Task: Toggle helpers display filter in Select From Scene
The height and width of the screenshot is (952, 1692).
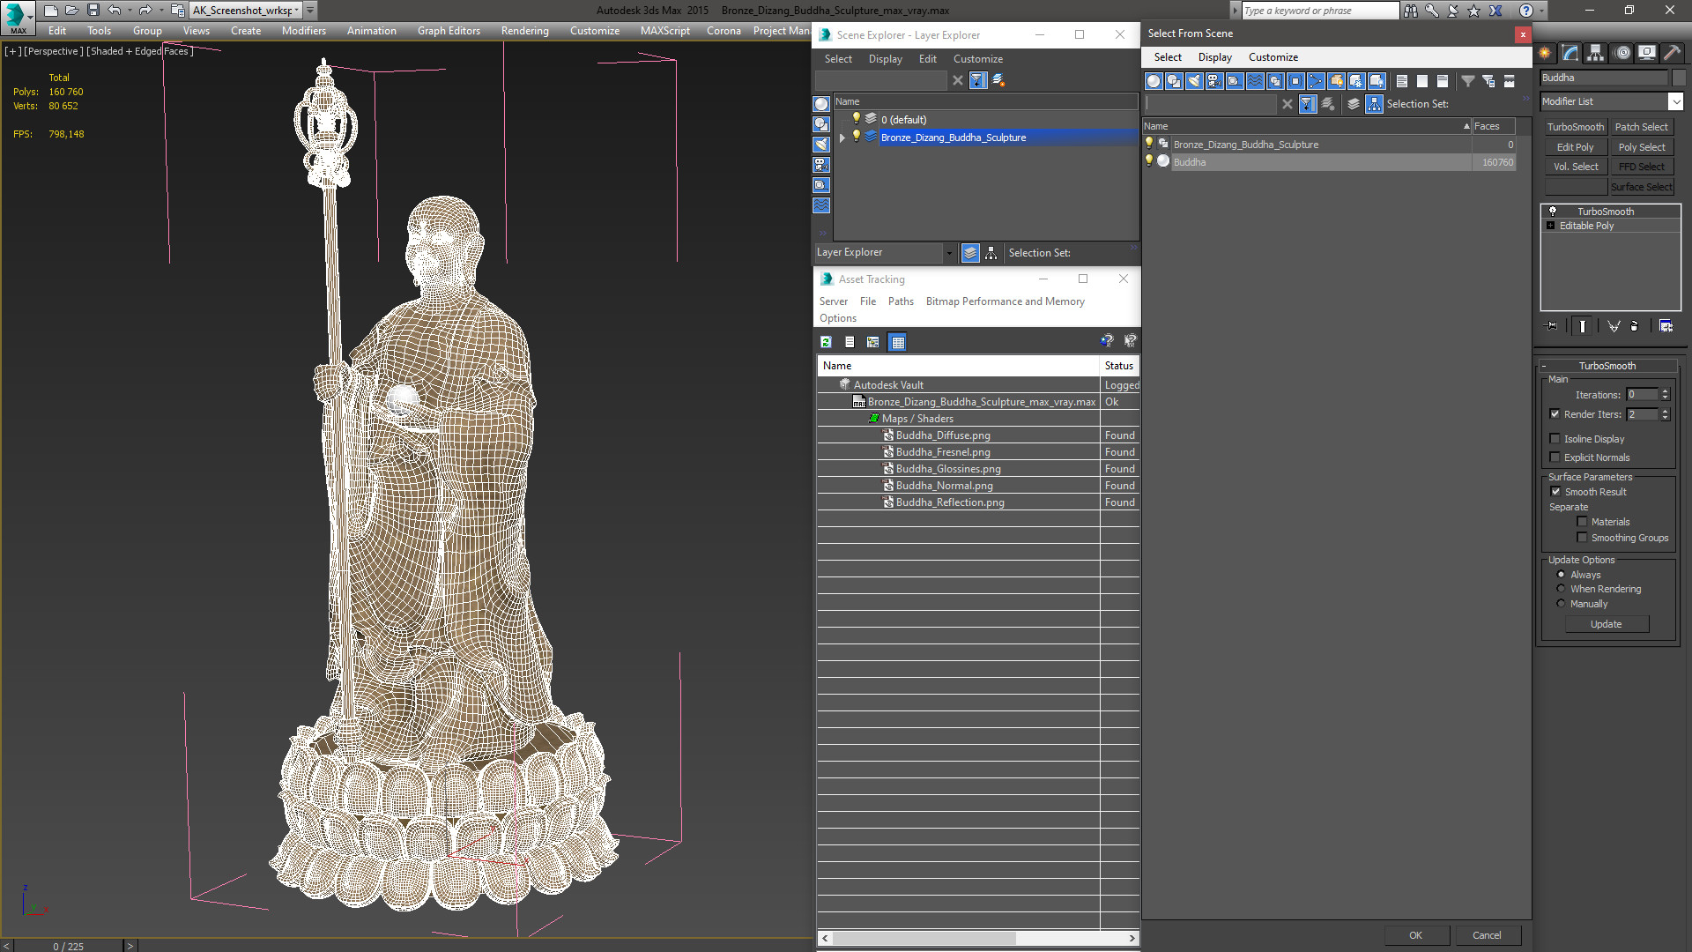Action: (x=1235, y=81)
